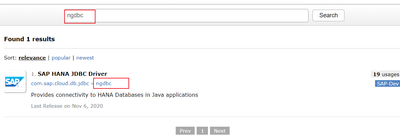This screenshot has width=400, height=136.
Task: Sort results by popular
Action: [61, 58]
